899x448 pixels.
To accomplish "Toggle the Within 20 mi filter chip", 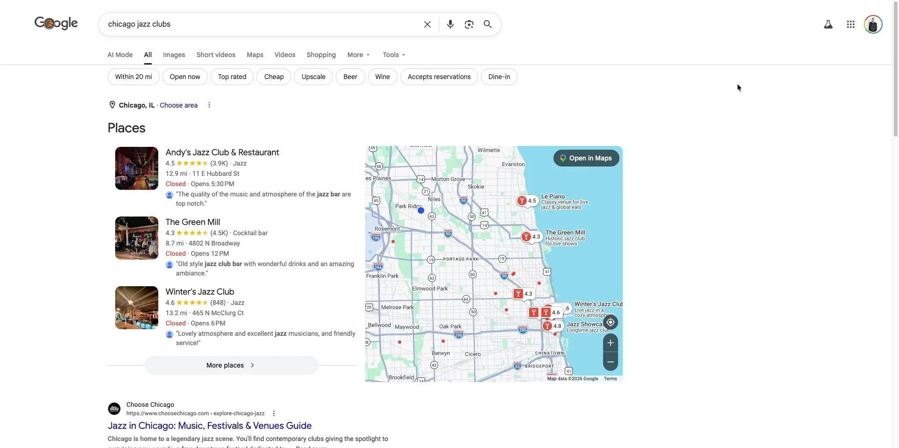I will tap(133, 77).
